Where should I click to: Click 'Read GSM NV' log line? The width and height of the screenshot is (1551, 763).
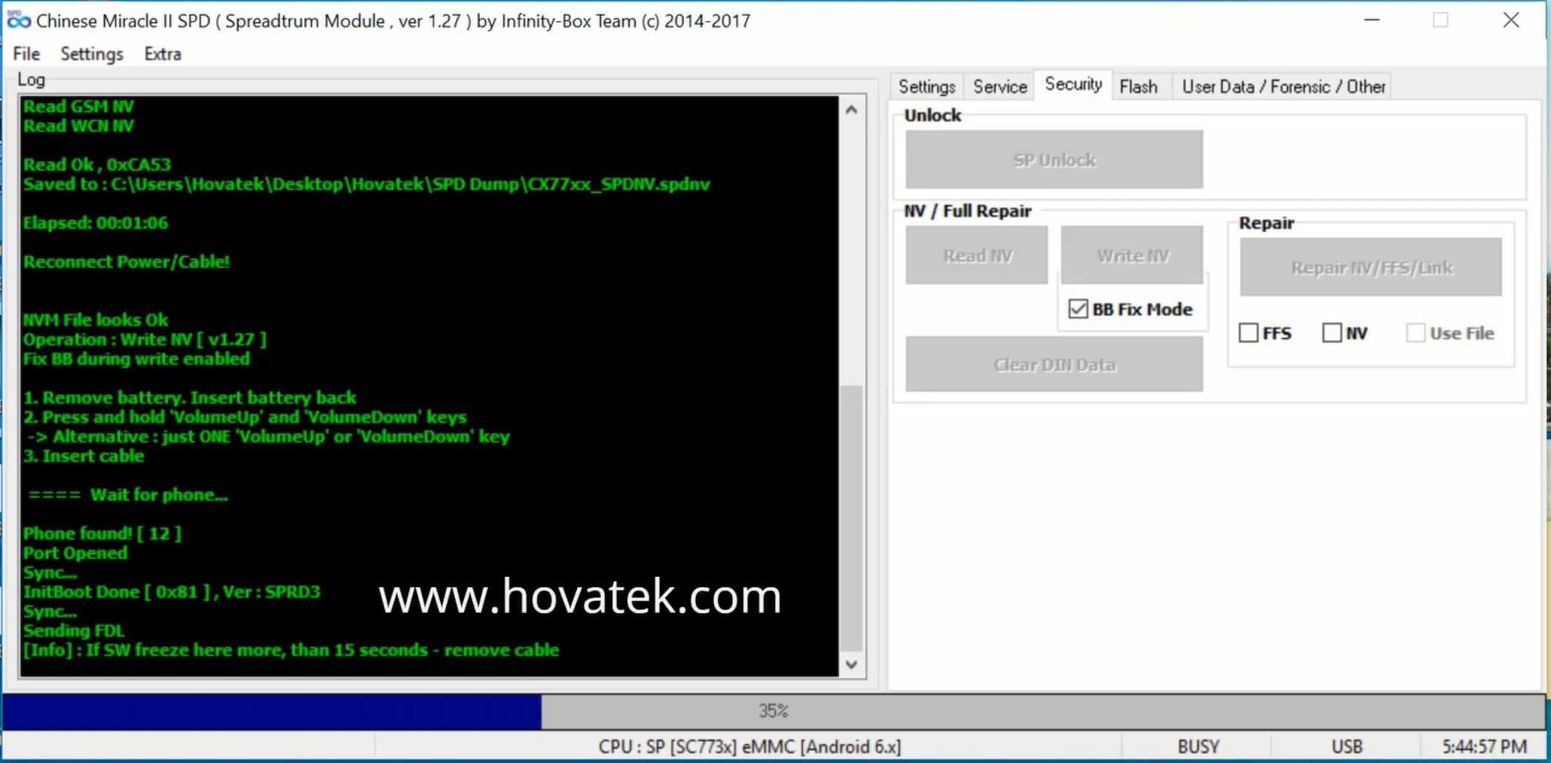click(78, 106)
